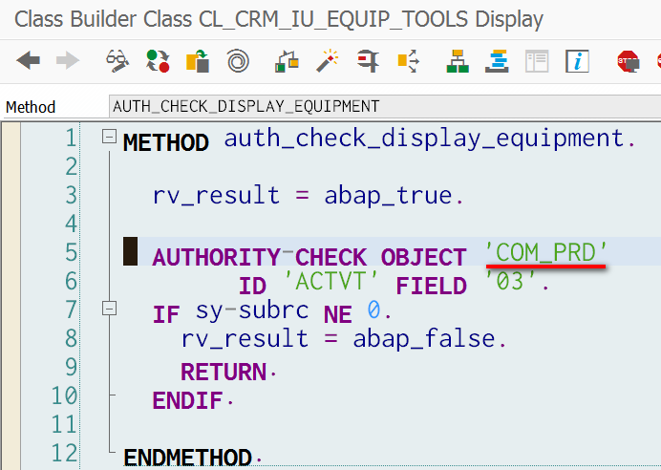Click sy-subrc on line 7
The width and height of the screenshot is (661, 470).
[252, 312]
